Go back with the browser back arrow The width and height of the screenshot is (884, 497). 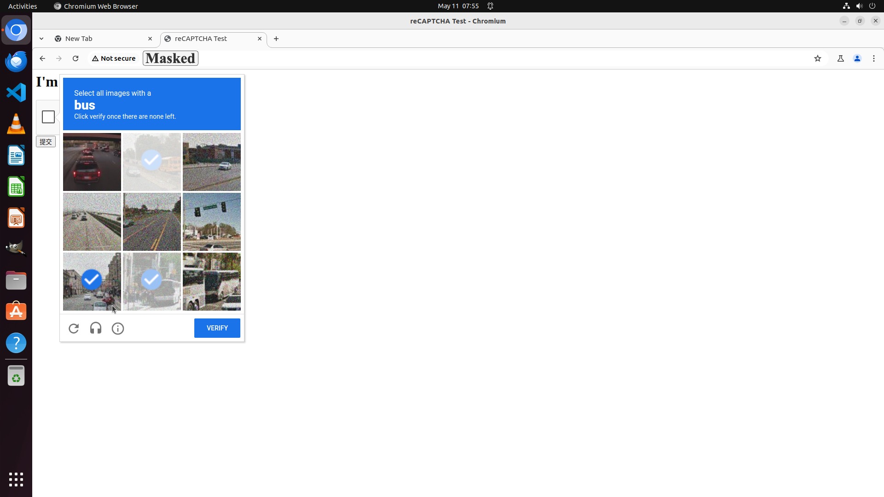[x=42, y=58]
